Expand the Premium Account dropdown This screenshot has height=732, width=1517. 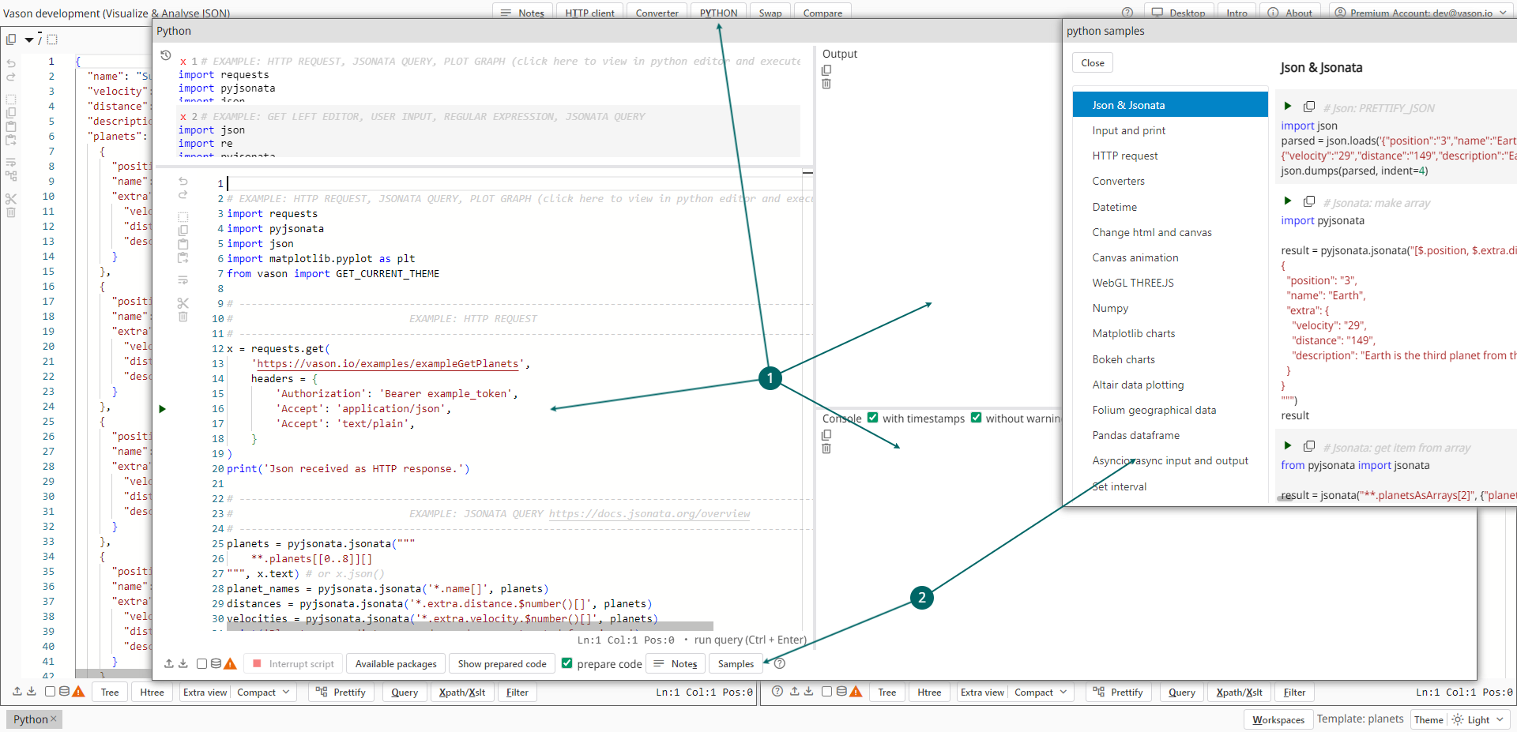(1421, 13)
